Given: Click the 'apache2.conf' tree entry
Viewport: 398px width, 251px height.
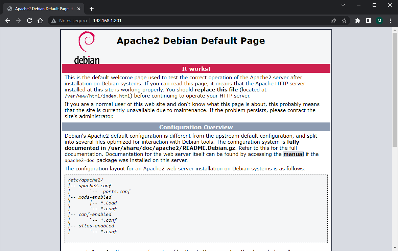Looking at the screenshot, I should point(95,186).
